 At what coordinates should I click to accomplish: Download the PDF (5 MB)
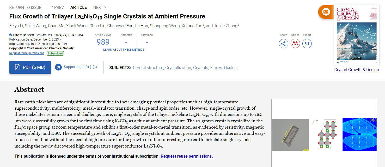click(30, 67)
